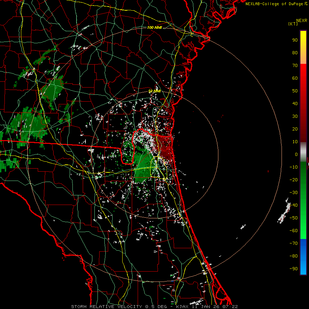The width and height of the screenshot is (309, 309).
Task: Click the KJAX station ID in the footer
Action: pos(182,307)
